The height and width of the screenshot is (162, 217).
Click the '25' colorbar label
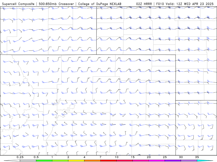click(x=165, y=157)
